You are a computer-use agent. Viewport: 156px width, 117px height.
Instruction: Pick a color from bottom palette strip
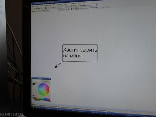pyautogui.click(x=41, y=99)
